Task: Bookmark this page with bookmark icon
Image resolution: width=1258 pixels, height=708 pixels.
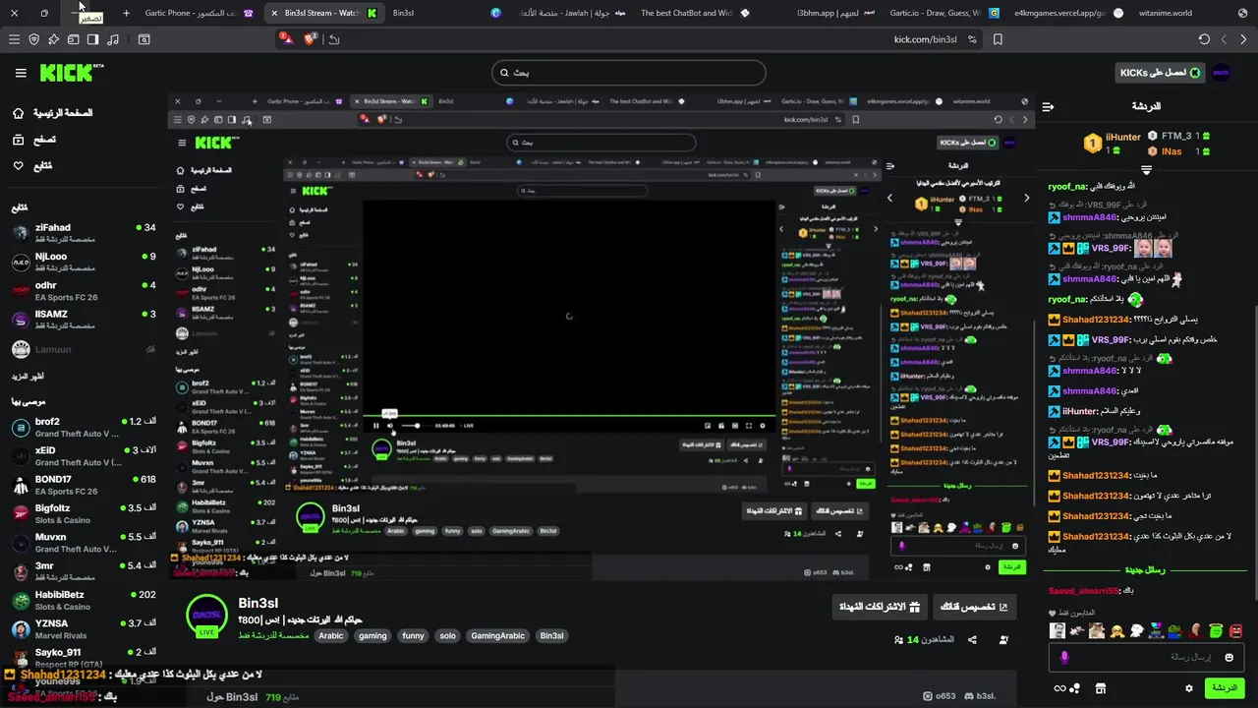Action: point(998,39)
